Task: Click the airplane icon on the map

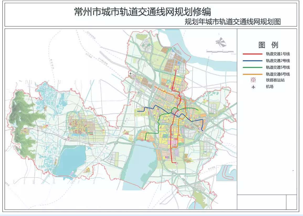Action: pos(131,73)
